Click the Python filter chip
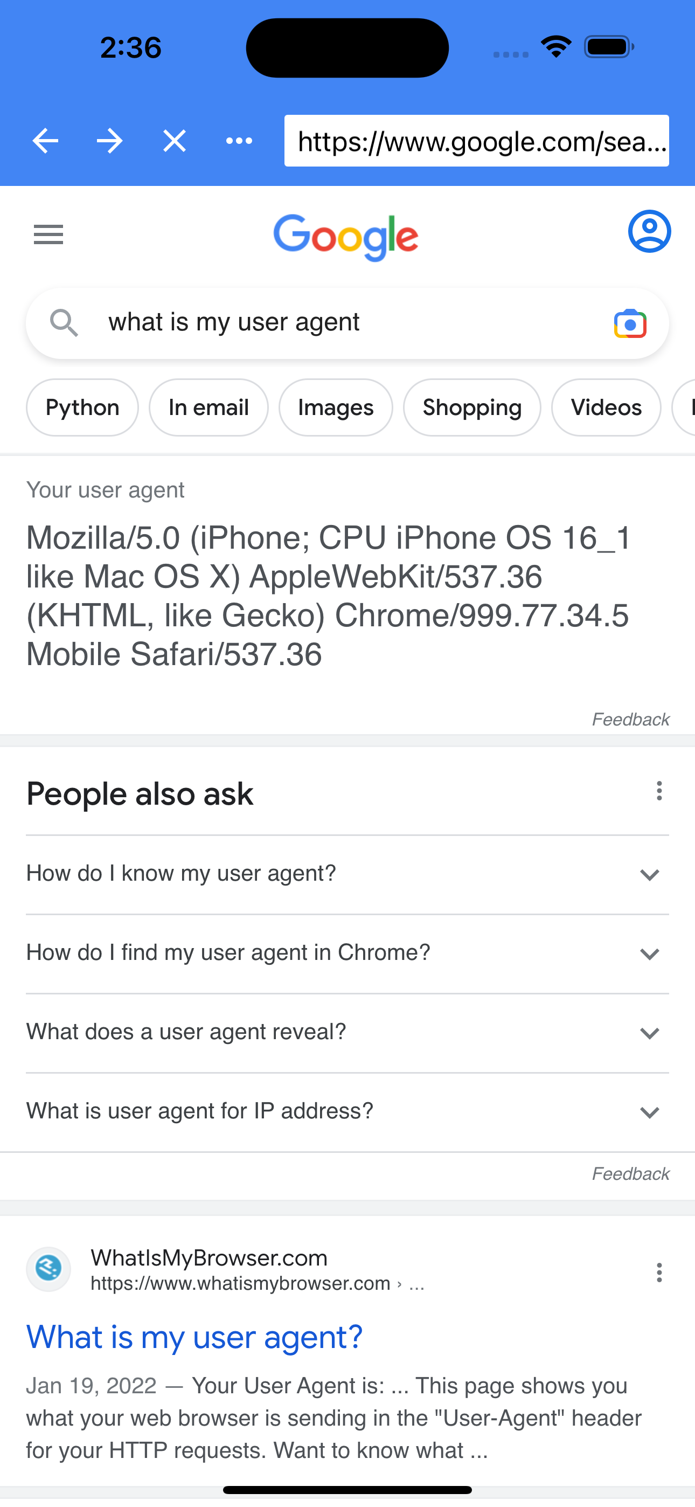Viewport: 695px width, 1507px height. pos(82,407)
